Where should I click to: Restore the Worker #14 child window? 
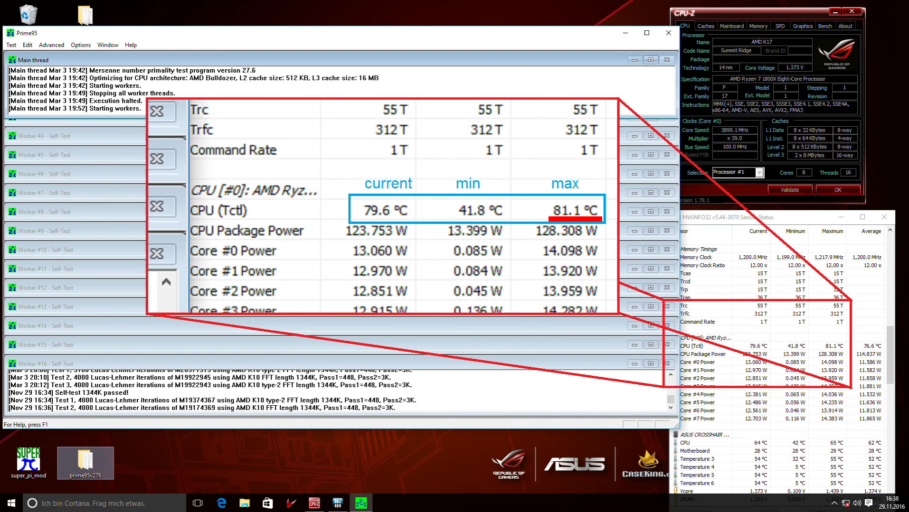651,326
